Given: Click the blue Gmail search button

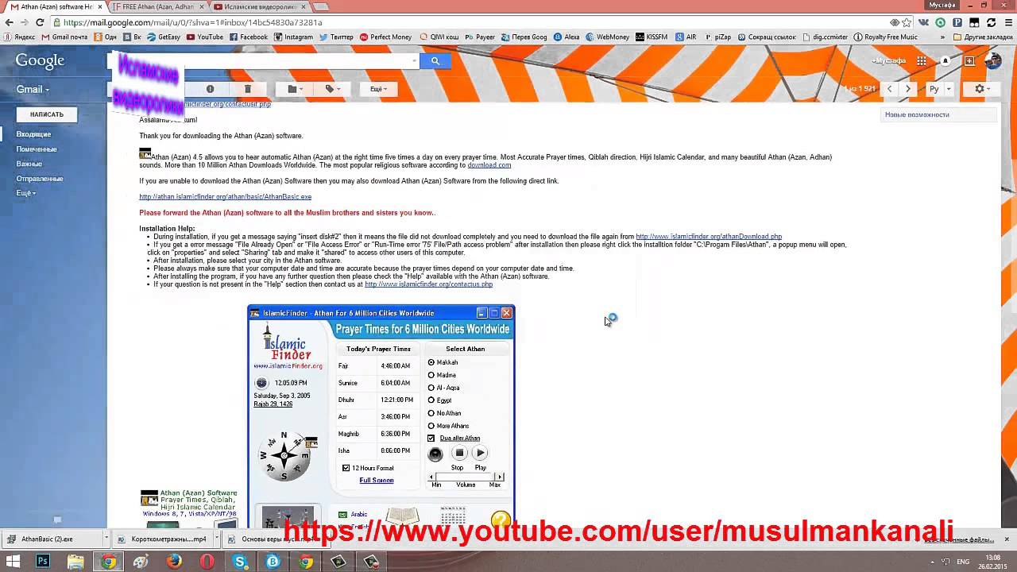Looking at the screenshot, I should [x=435, y=61].
